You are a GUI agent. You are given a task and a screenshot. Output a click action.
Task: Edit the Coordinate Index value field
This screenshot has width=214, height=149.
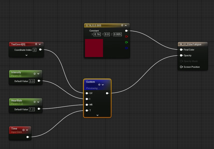(x=34, y=50)
